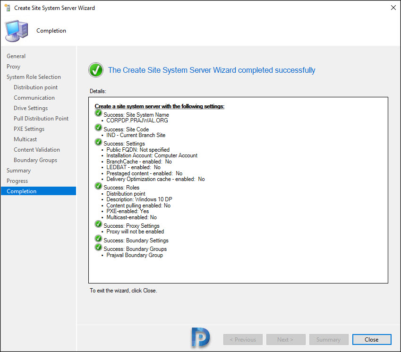The height and width of the screenshot is (352, 401).
Task: Select Content Validation step
Action: [x=37, y=150]
